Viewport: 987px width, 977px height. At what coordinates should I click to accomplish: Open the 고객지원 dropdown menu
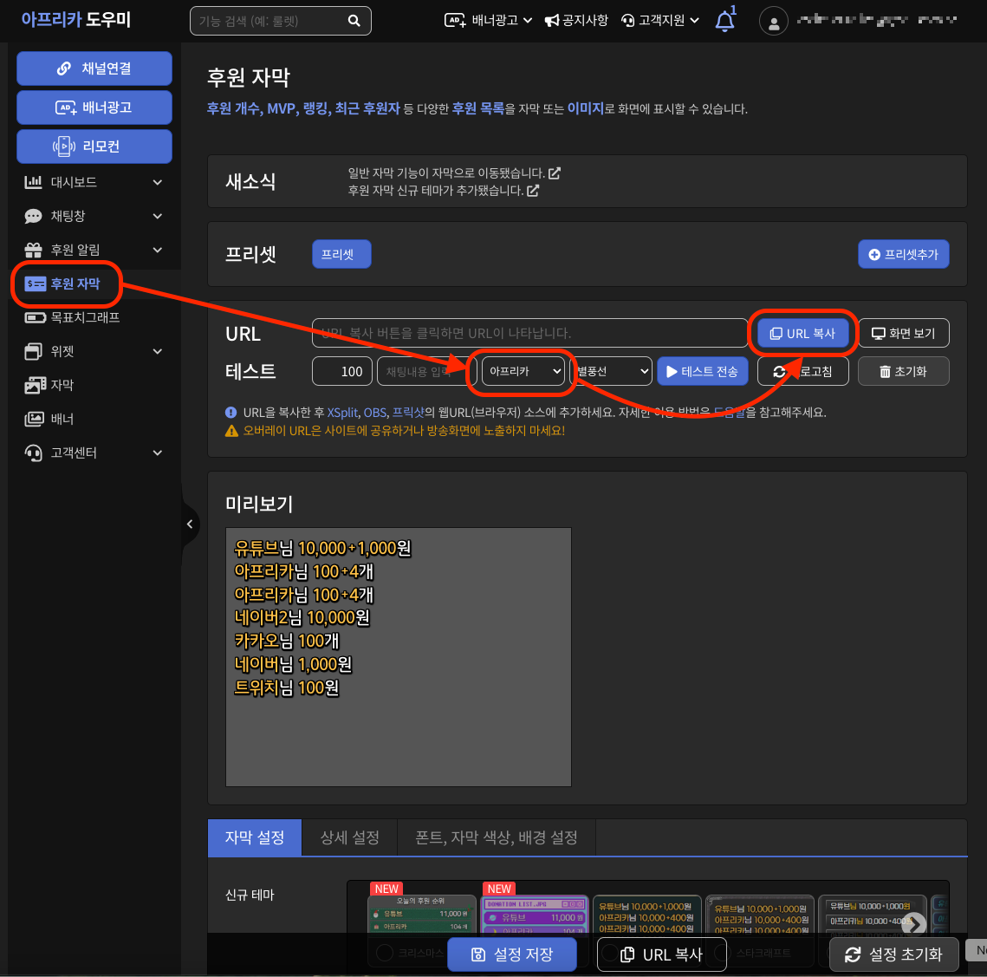(659, 20)
